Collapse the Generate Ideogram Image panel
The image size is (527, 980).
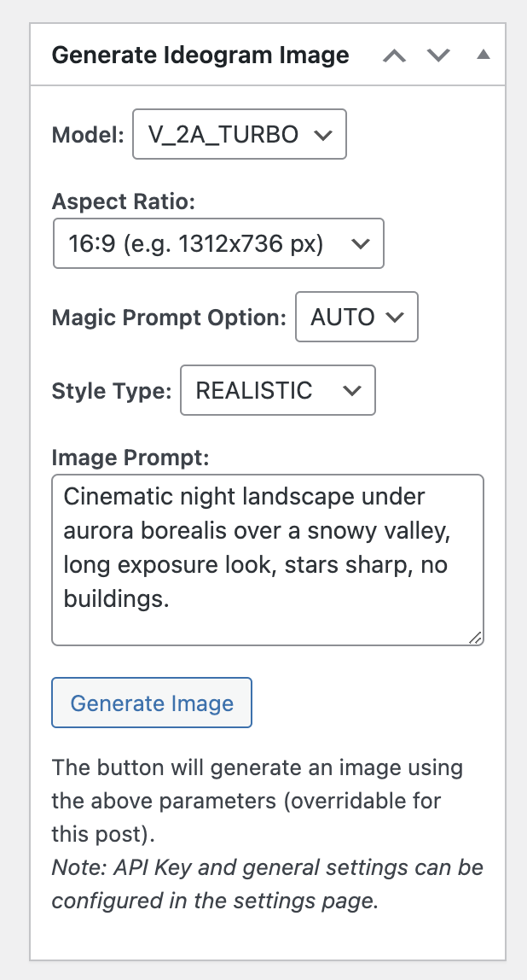click(483, 54)
